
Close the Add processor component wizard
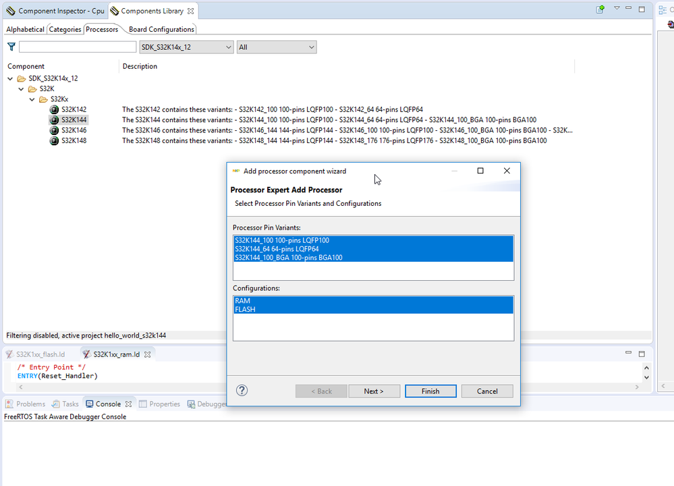click(507, 171)
